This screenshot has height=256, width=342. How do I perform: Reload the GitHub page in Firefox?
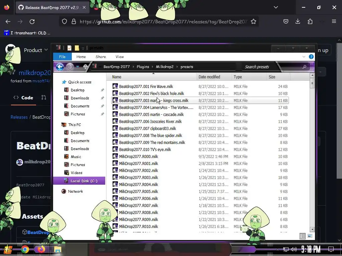pos(32,22)
